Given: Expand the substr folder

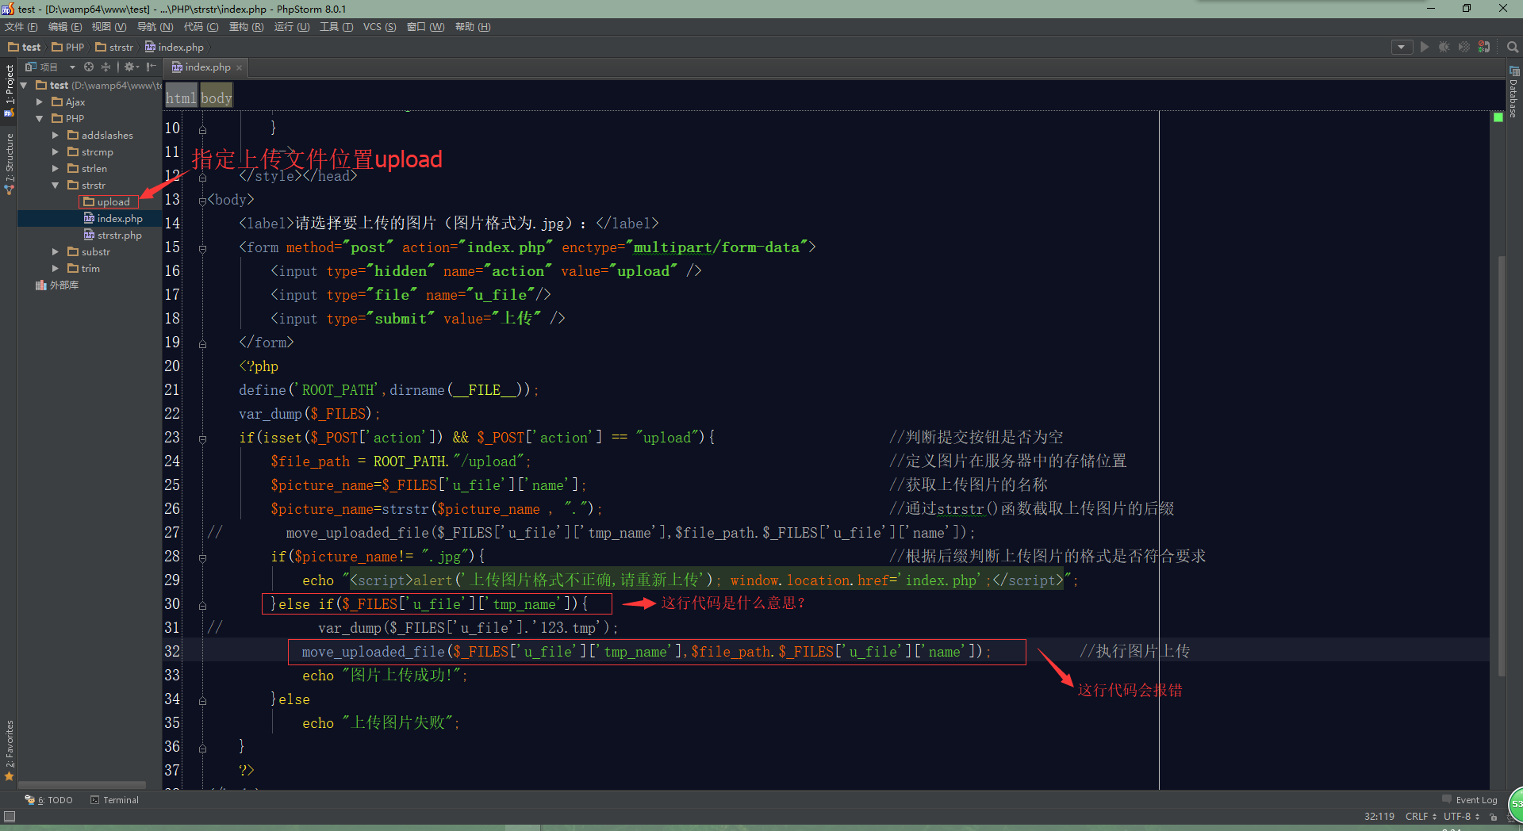Looking at the screenshot, I should [x=56, y=251].
